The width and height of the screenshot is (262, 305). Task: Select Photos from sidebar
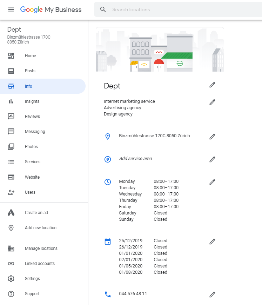click(31, 147)
